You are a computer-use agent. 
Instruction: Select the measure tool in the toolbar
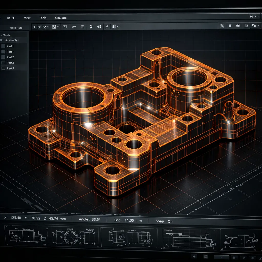[107, 27]
